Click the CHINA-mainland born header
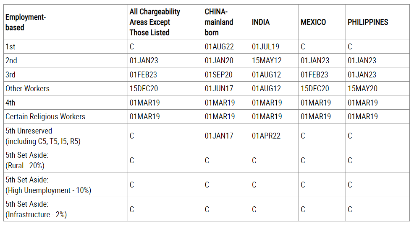The height and width of the screenshot is (226, 414). tap(219, 22)
